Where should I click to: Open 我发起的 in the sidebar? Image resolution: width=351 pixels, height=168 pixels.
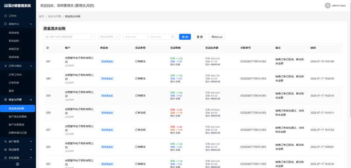pos(14,41)
